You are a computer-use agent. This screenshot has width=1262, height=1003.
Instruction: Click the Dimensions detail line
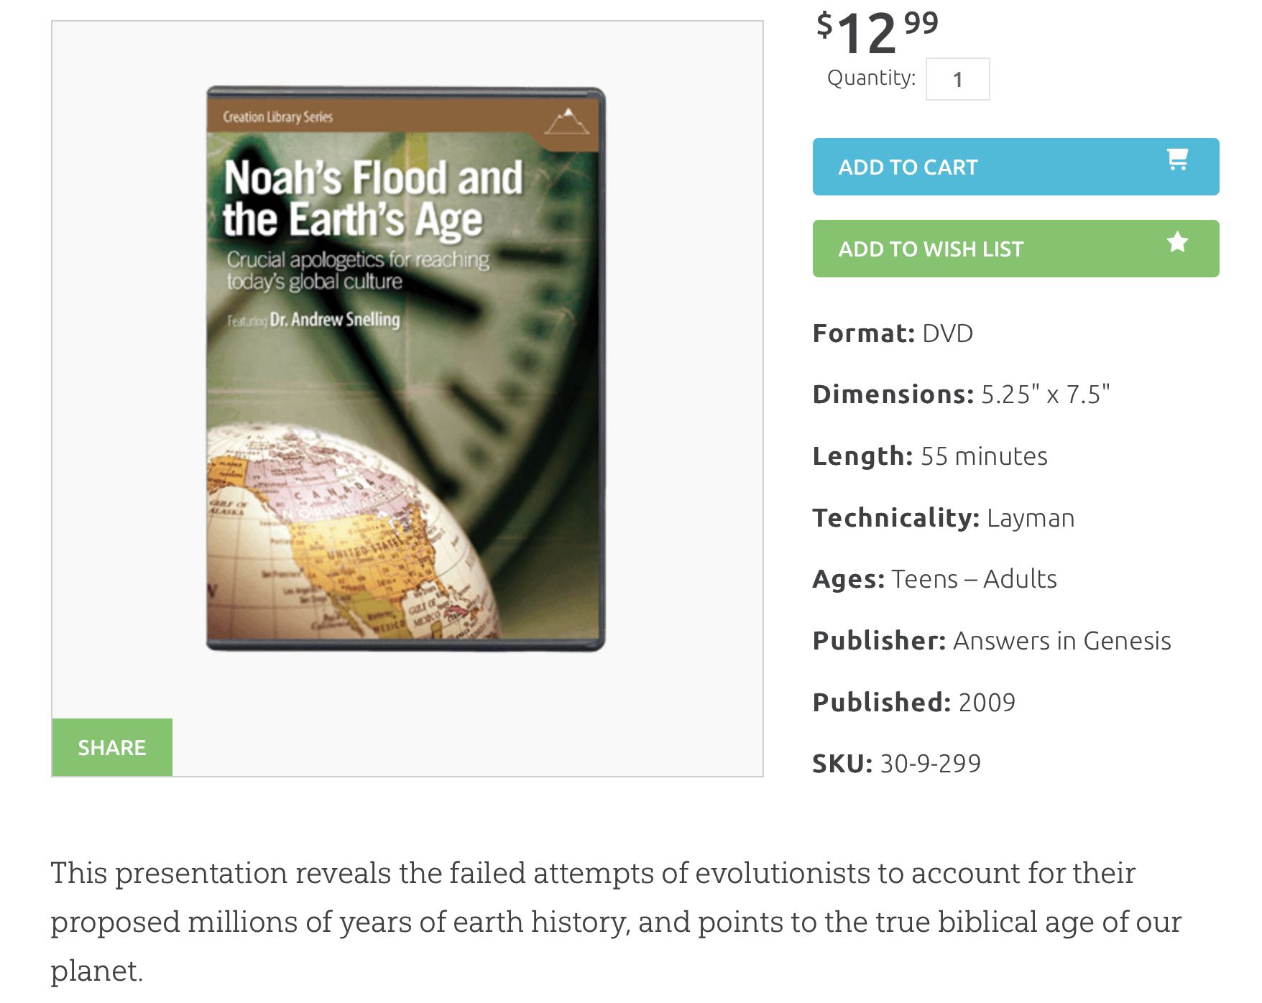click(x=961, y=394)
